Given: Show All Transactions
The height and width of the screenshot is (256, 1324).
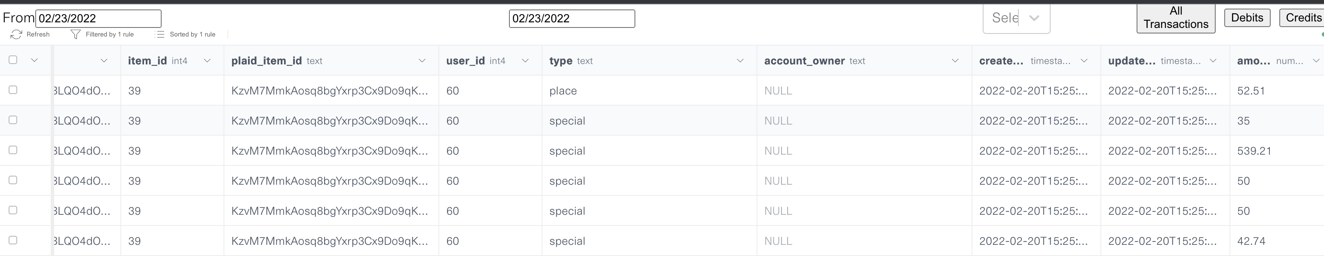Looking at the screenshot, I should [1175, 18].
